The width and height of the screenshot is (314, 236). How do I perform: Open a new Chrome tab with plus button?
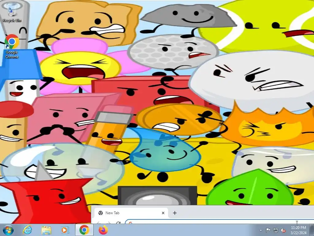(x=174, y=213)
